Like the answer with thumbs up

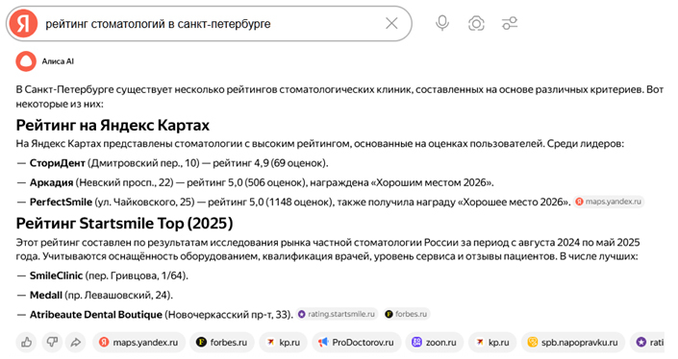click(x=27, y=342)
